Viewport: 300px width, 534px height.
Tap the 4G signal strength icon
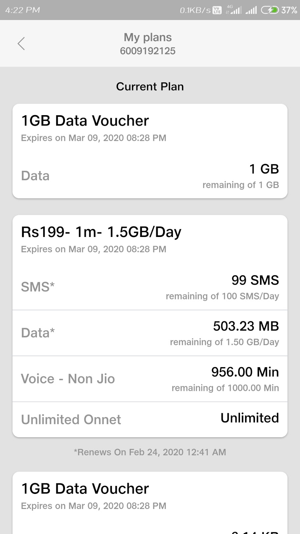(x=234, y=10)
